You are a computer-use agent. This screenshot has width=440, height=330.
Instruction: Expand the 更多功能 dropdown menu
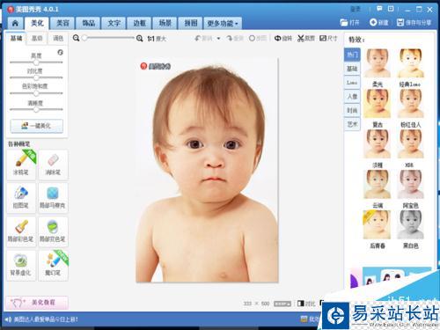tap(223, 23)
